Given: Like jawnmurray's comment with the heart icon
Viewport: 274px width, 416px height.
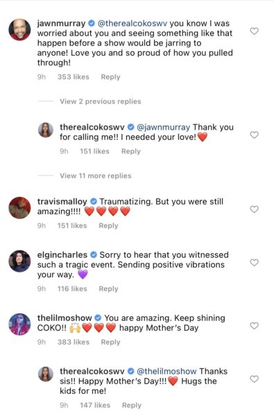Looking at the screenshot, I should coord(255,31).
